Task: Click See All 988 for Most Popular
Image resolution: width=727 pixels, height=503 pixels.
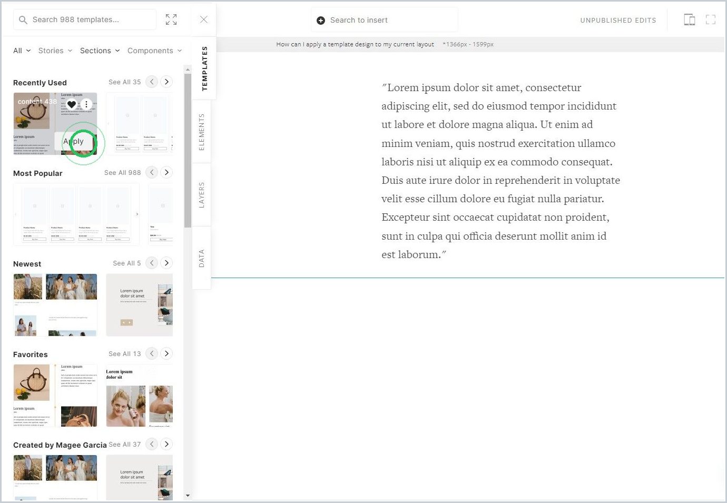Action: [123, 173]
